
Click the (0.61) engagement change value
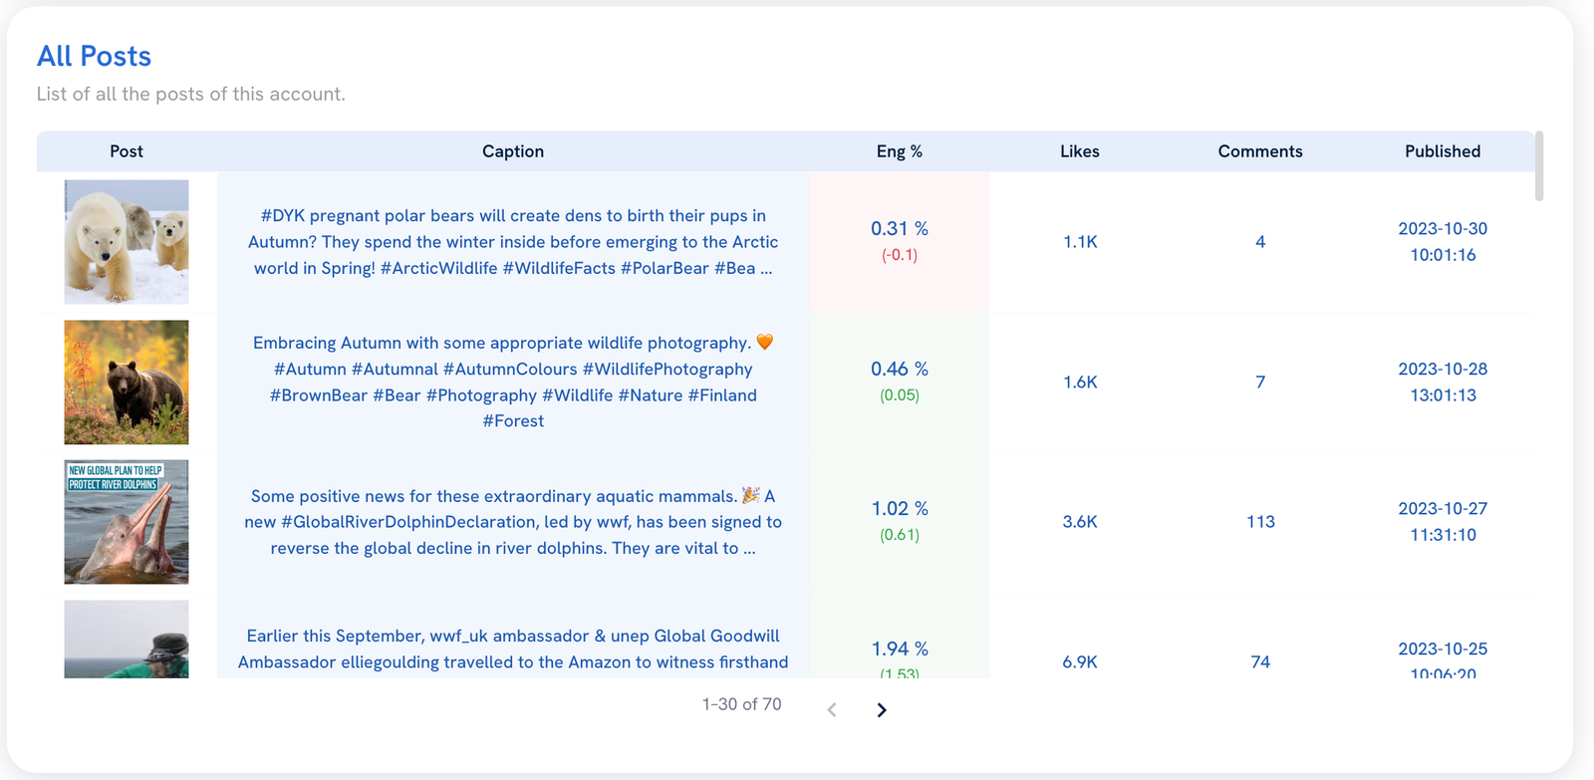(x=900, y=535)
